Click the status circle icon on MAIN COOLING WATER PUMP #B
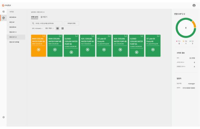Image resolution: width=200 pixels, height=129 pixels. click(x=55, y=50)
